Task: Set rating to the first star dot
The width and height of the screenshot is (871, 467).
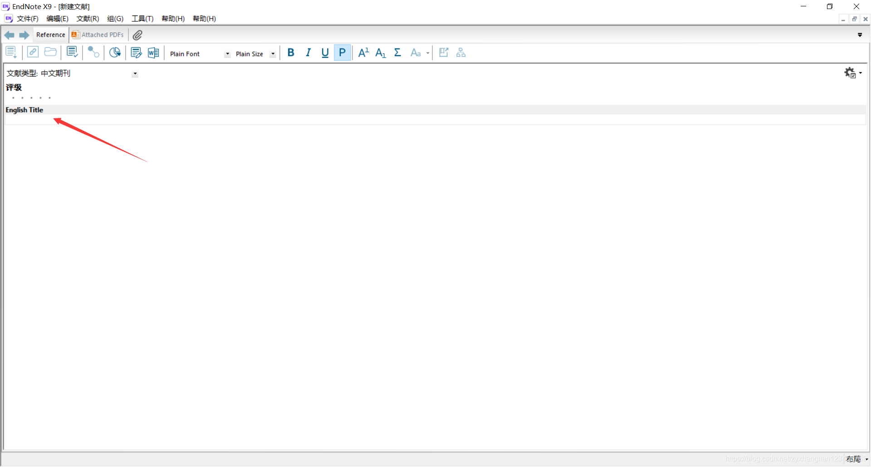Action: click(13, 98)
